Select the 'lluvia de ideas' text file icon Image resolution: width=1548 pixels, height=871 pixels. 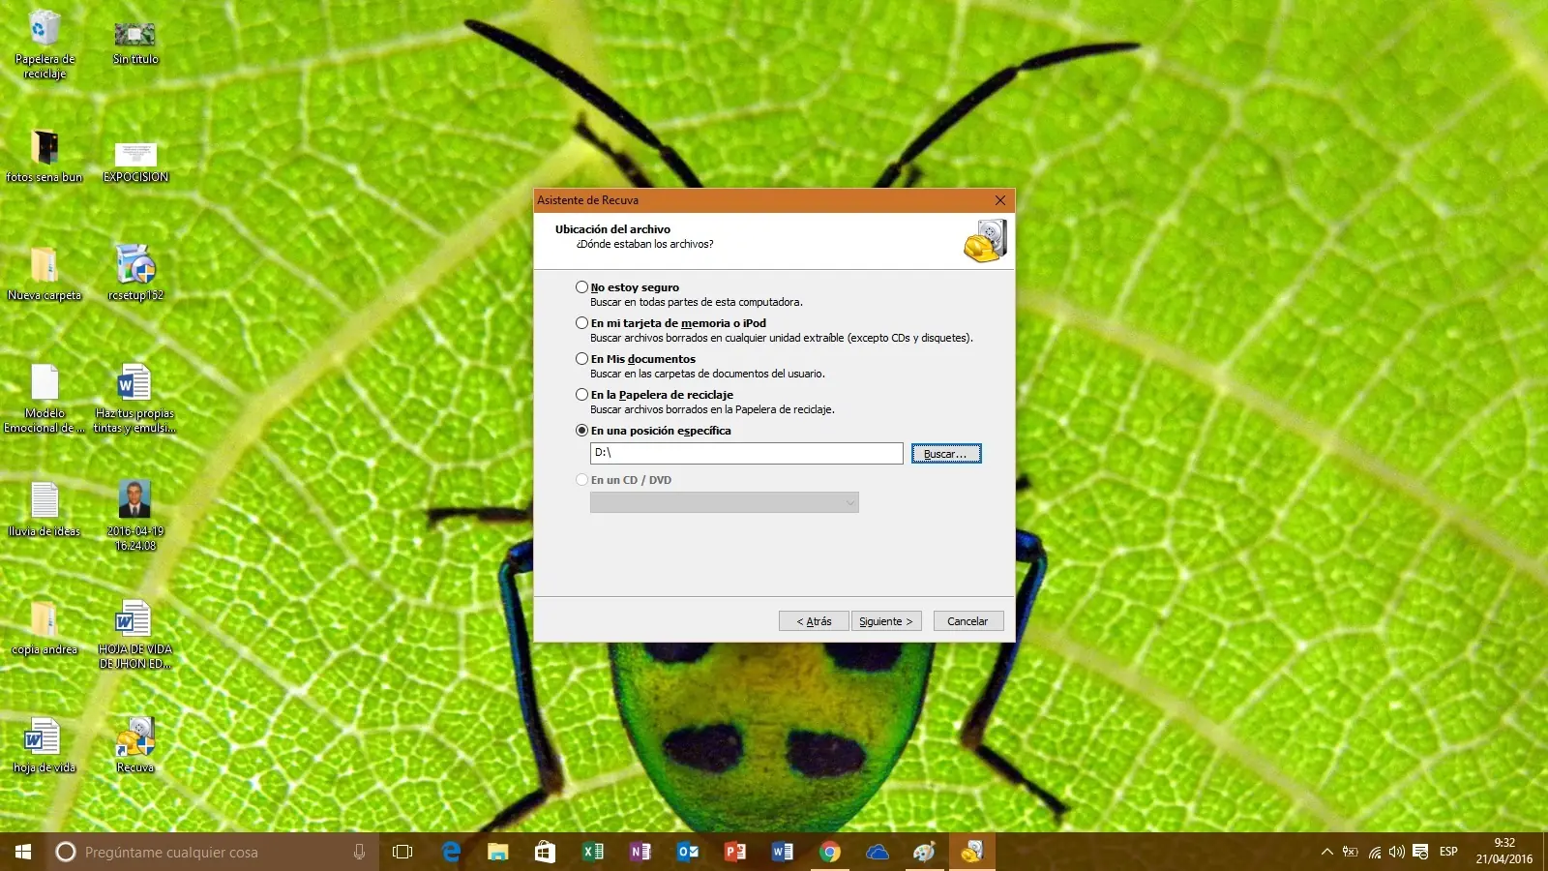(45, 509)
